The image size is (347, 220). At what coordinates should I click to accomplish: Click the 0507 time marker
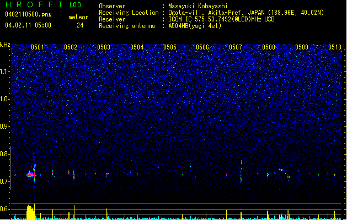236,47
